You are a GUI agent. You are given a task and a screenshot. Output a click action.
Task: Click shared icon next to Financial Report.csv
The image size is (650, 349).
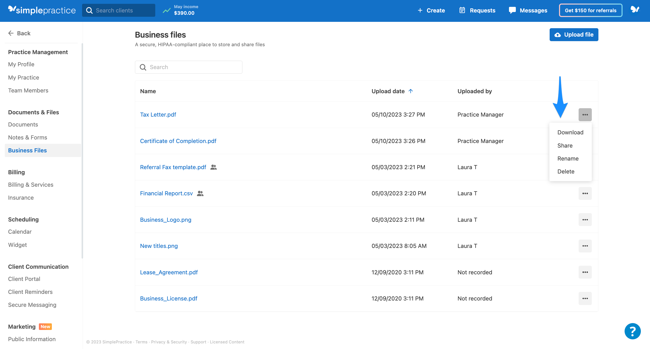click(x=200, y=193)
